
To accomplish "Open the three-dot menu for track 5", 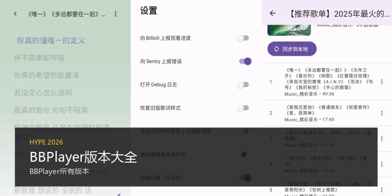I will pos(382,190).
